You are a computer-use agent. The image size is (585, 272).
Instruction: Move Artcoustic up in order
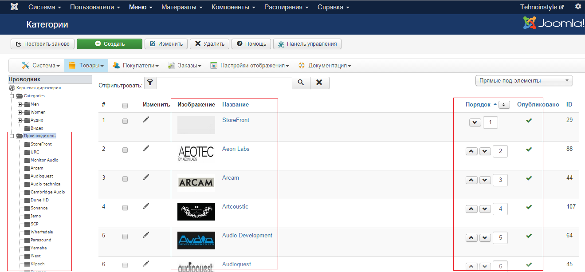(471, 209)
